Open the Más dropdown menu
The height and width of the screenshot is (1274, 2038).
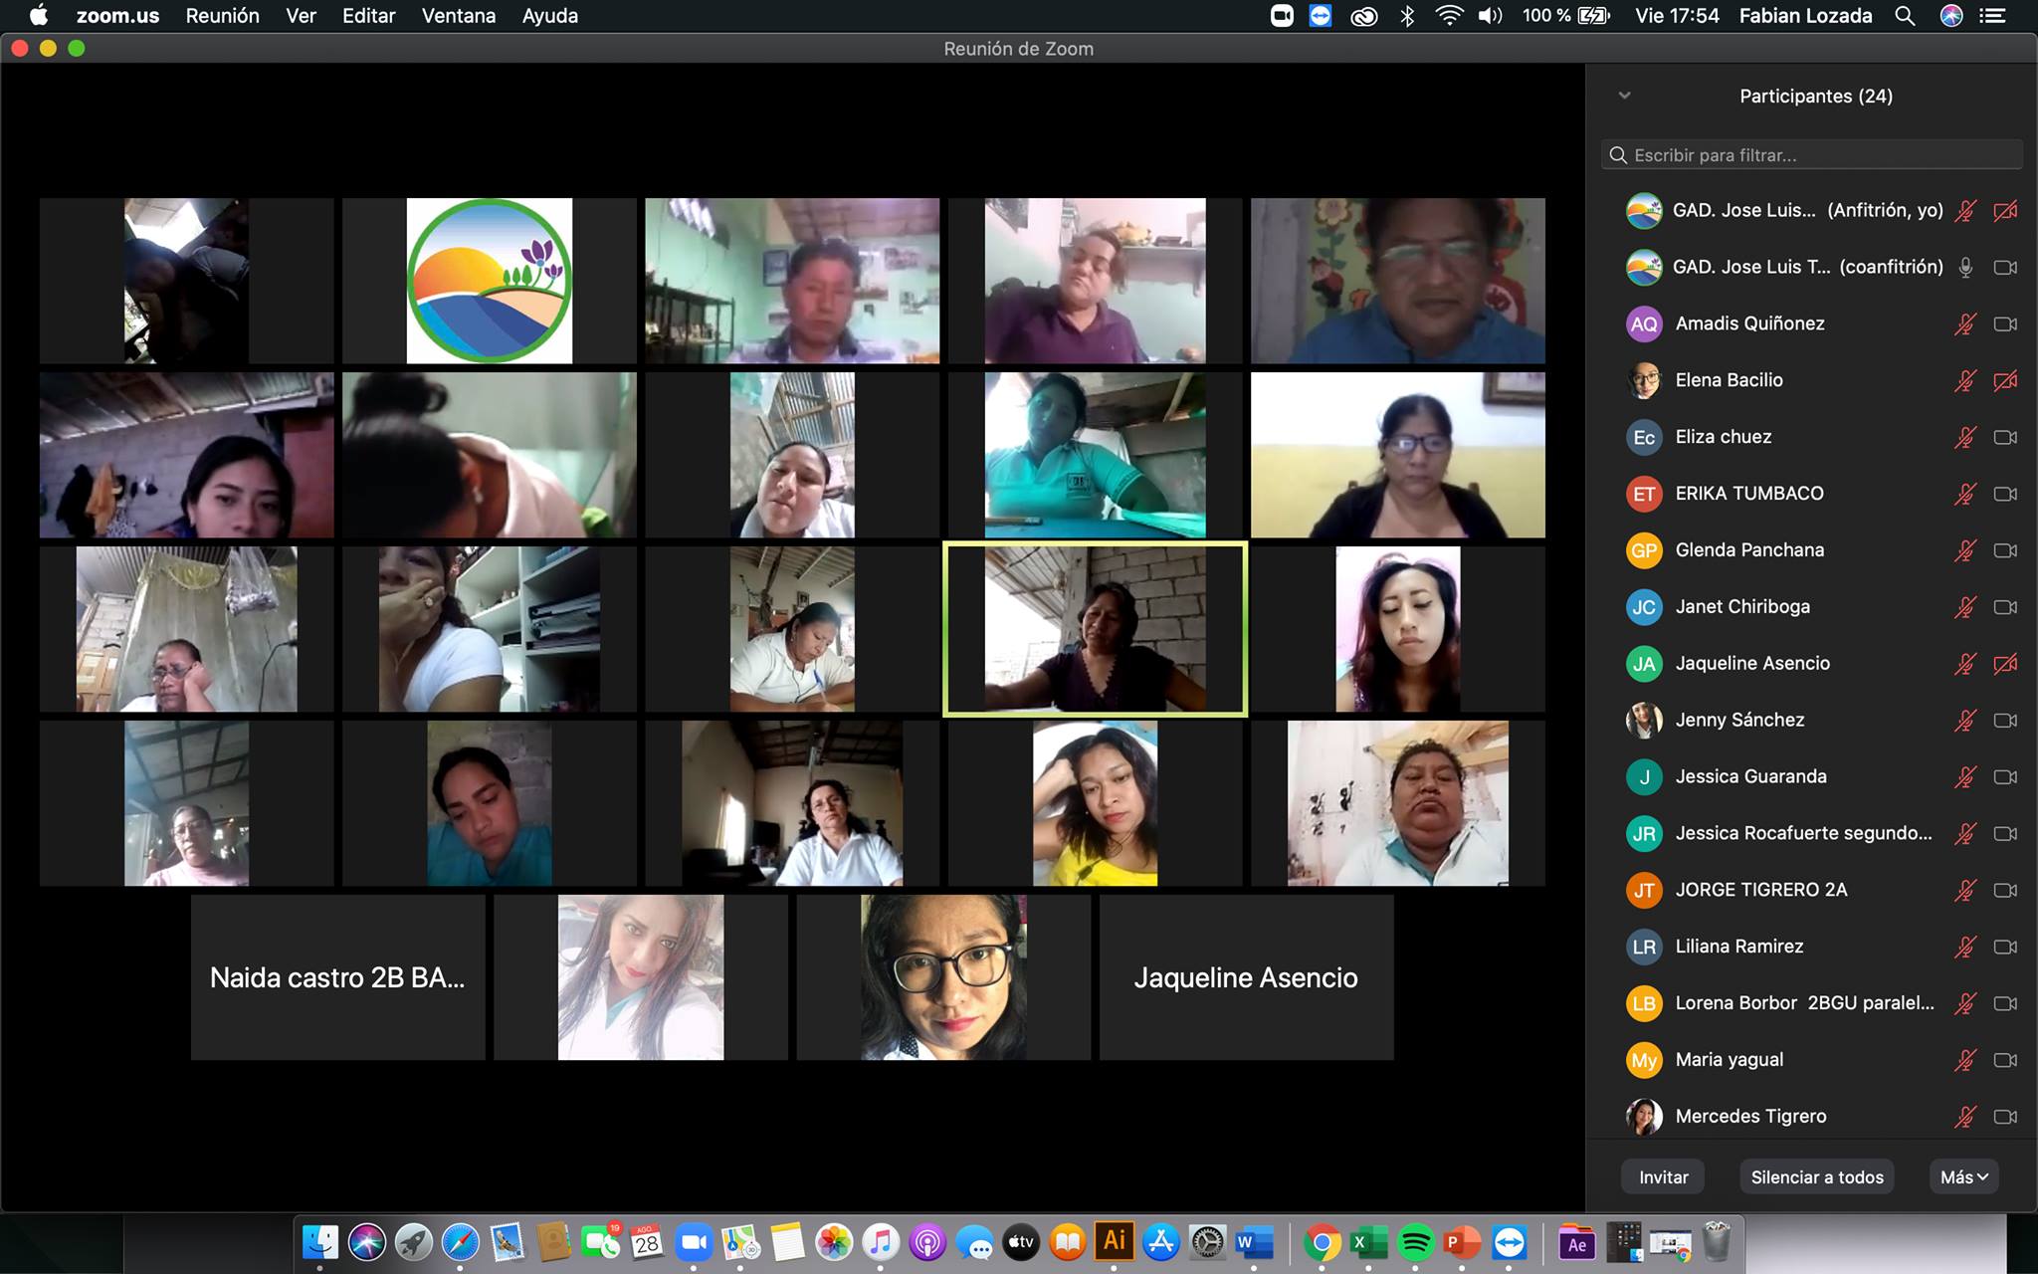[x=1963, y=1176]
